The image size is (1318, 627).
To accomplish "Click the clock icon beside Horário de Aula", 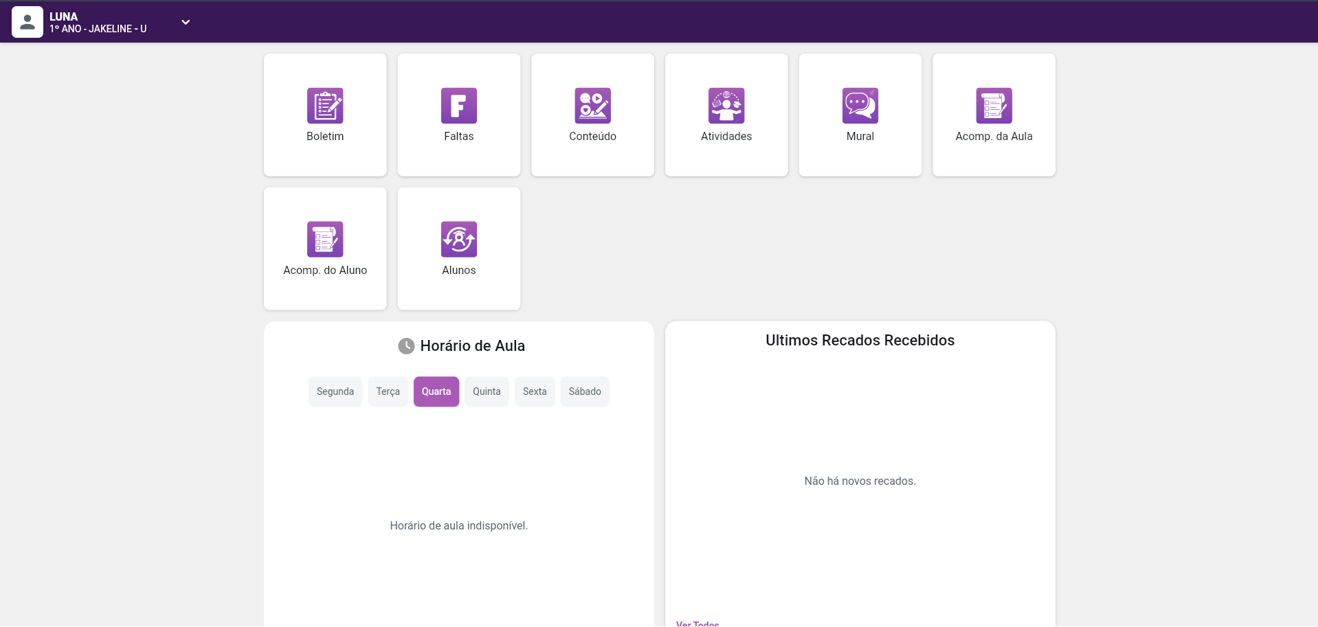I will click(x=406, y=346).
